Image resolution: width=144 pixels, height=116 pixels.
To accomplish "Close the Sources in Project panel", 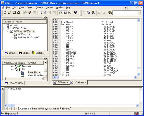I will click(47, 18).
